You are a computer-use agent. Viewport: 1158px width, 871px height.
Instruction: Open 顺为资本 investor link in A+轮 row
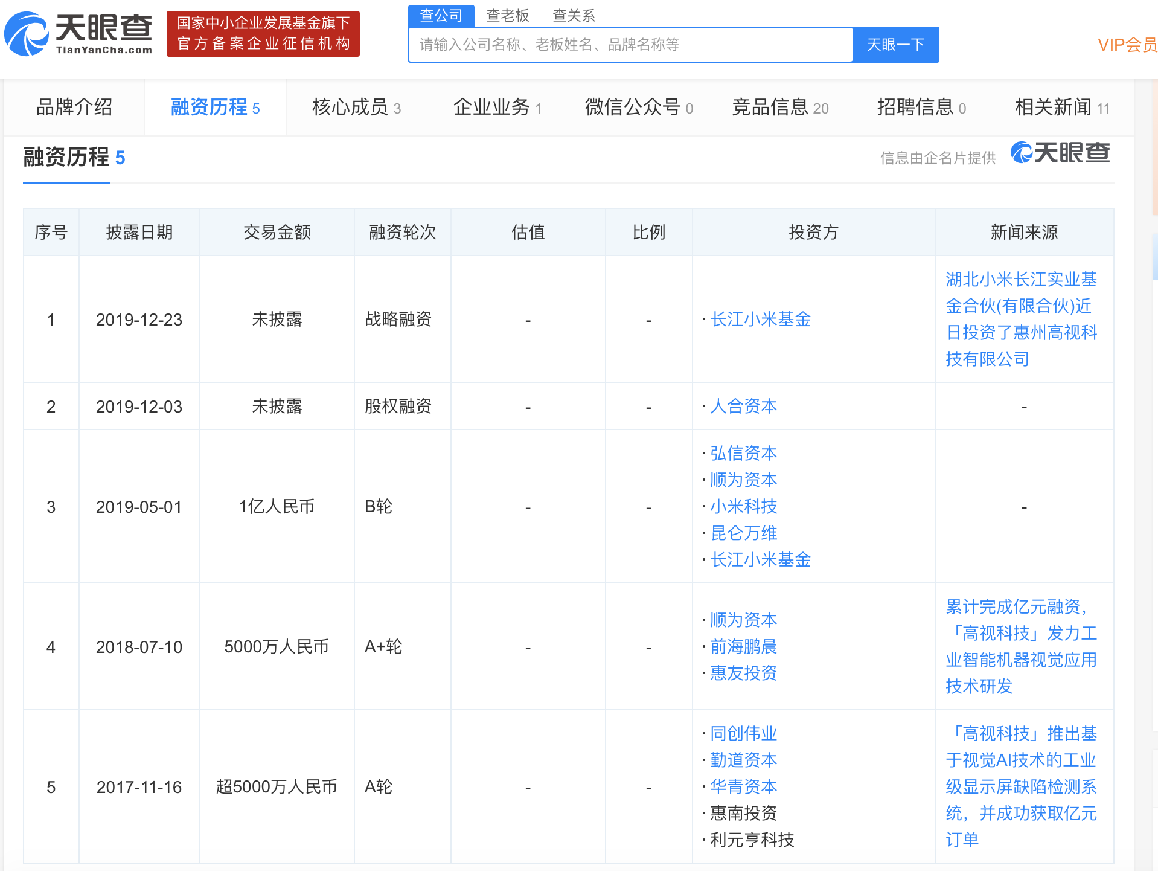click(x=743, y=620)
